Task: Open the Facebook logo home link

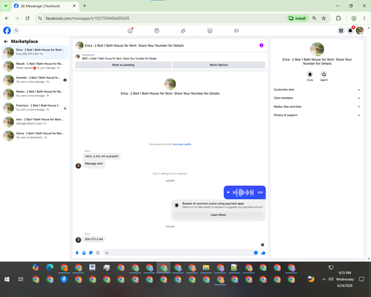Action: [7, 30]
